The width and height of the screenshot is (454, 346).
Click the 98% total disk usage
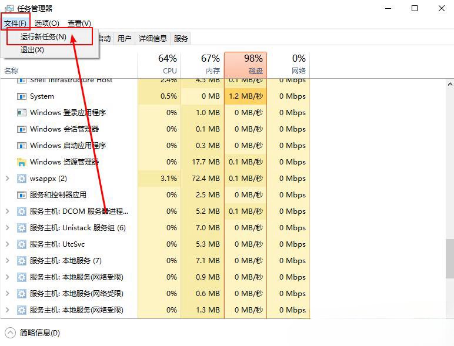click(253, 58)
